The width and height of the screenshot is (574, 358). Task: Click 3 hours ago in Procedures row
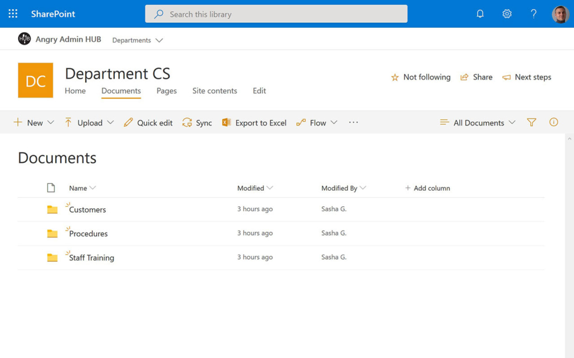255,233
